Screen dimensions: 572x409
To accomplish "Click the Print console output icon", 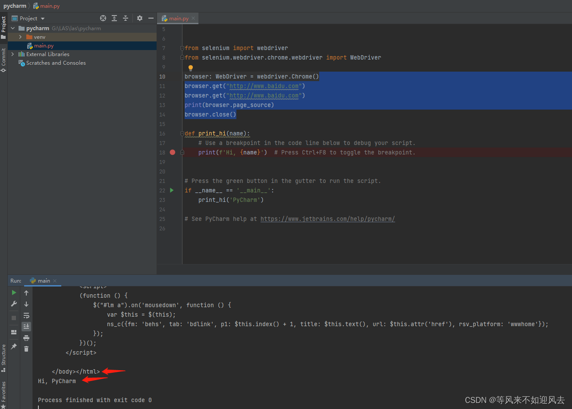I will coord(26,338).
